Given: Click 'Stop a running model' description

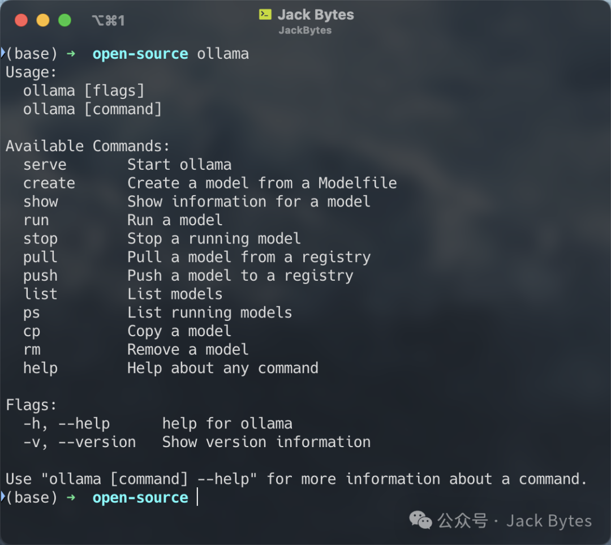Looking at the screenshot, I should [x=214, y=239].
